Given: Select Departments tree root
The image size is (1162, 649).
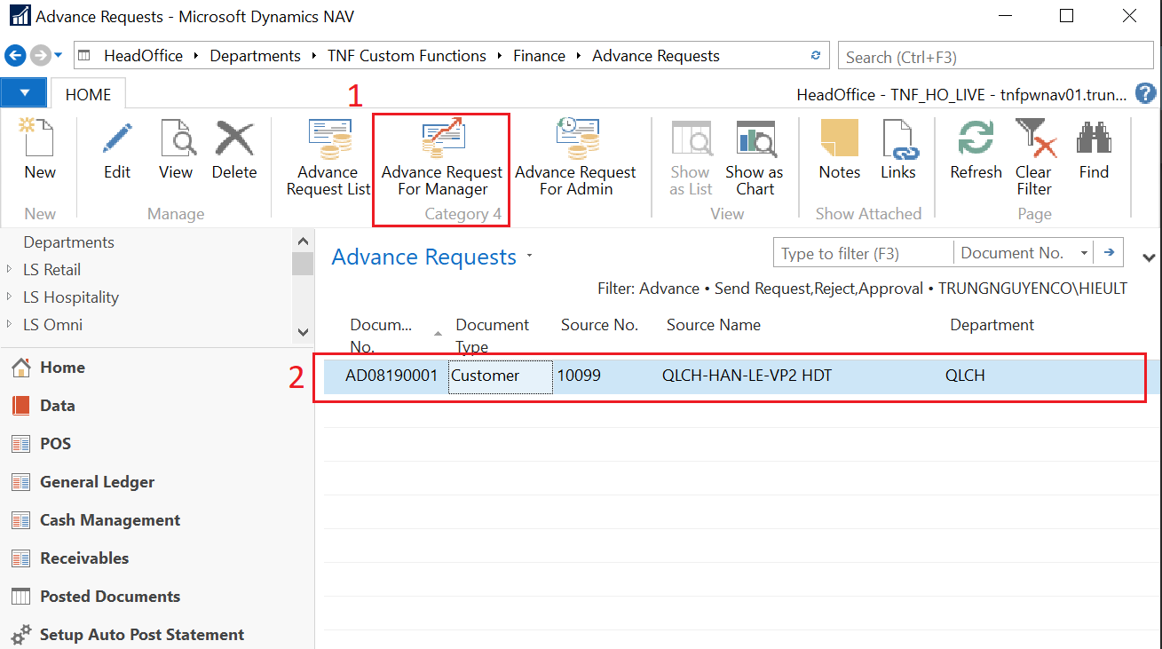Looking at the screenshot, I should (x=68, y=242).
